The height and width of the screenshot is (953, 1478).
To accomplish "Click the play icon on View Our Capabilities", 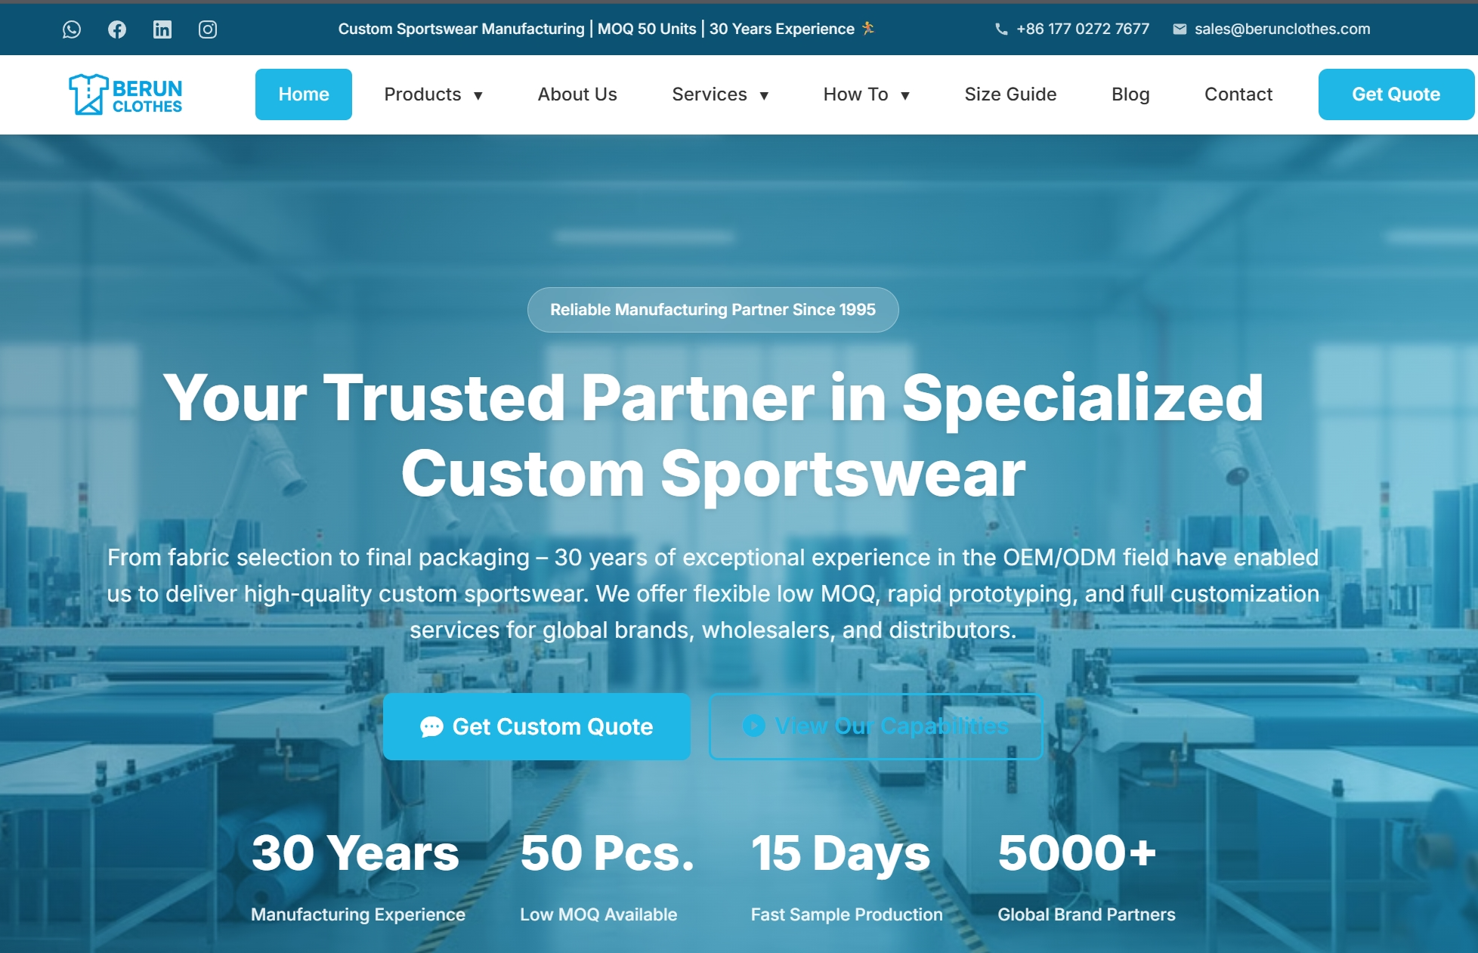I will pos(754,726).
